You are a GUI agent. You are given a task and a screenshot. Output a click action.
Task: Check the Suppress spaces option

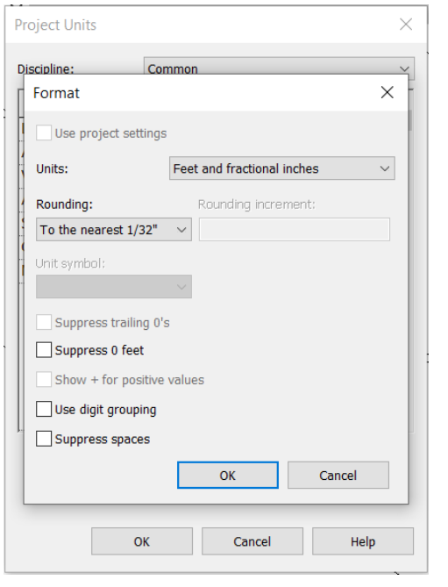44,439
